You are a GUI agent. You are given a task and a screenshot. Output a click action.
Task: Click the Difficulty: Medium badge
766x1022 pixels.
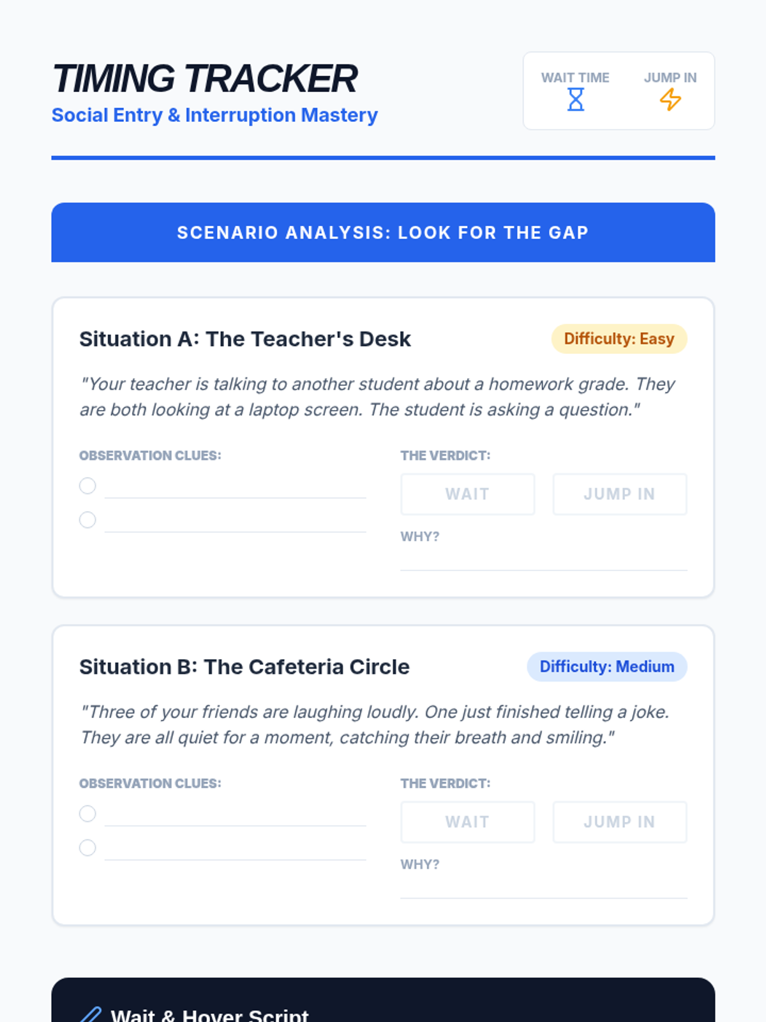[607, 667]
